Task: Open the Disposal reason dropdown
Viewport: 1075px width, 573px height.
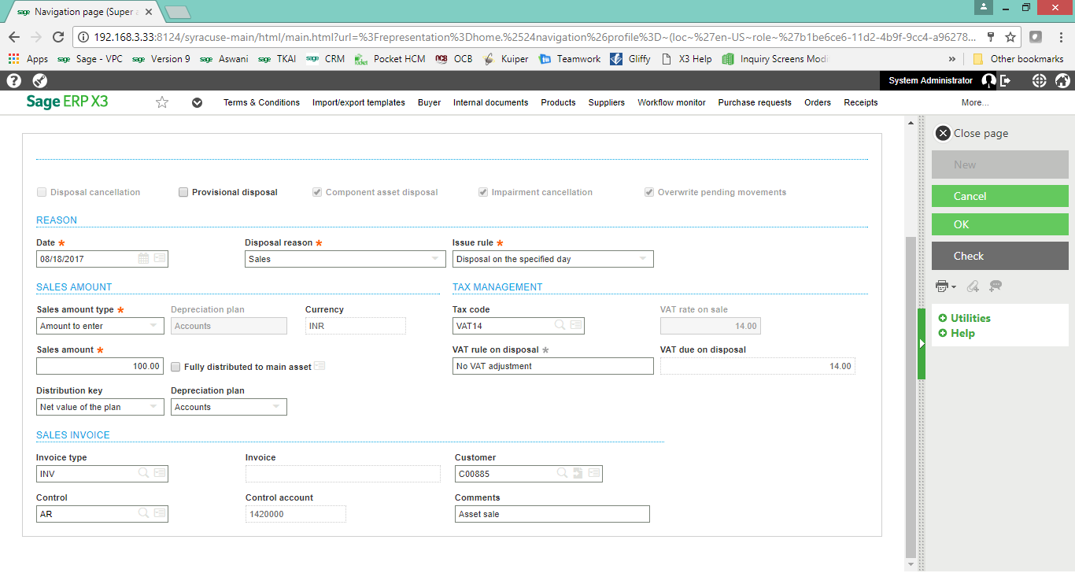Action: [435, 259]
